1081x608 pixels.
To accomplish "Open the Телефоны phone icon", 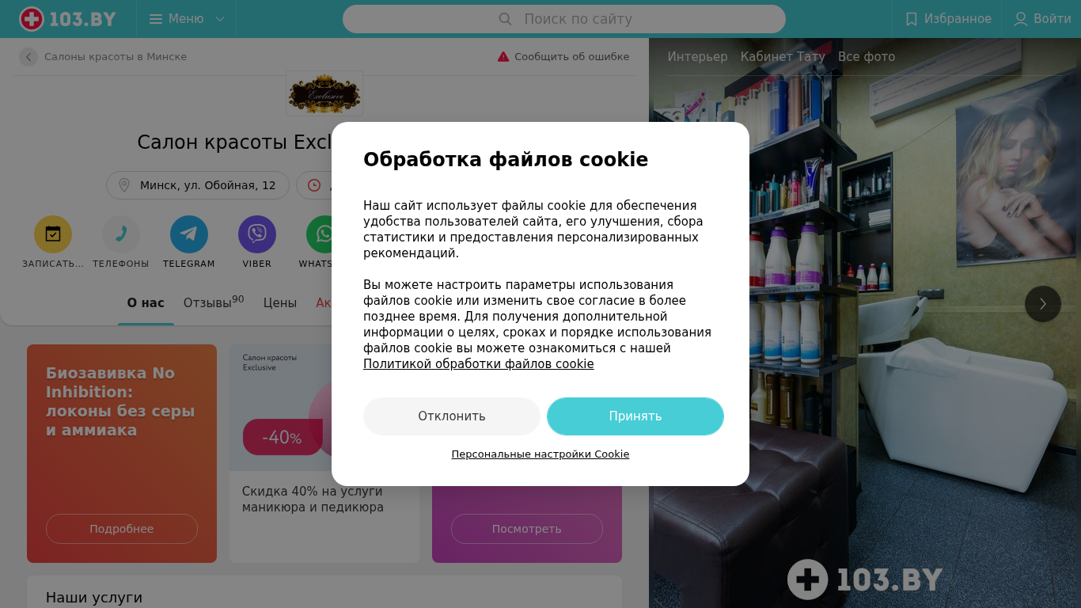I will [x=121, y=234].
